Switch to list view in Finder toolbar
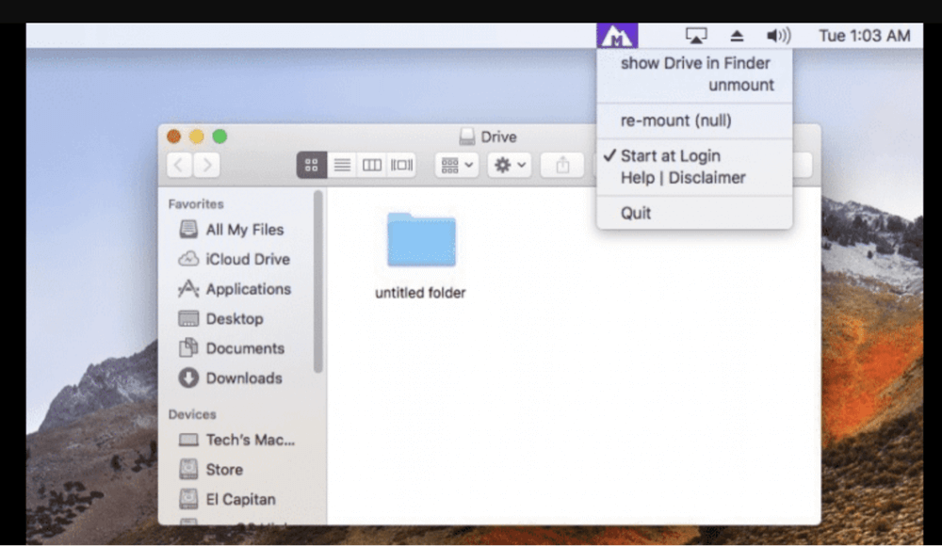This screenshot has width=942, height=546. click(x=341, y=165)
